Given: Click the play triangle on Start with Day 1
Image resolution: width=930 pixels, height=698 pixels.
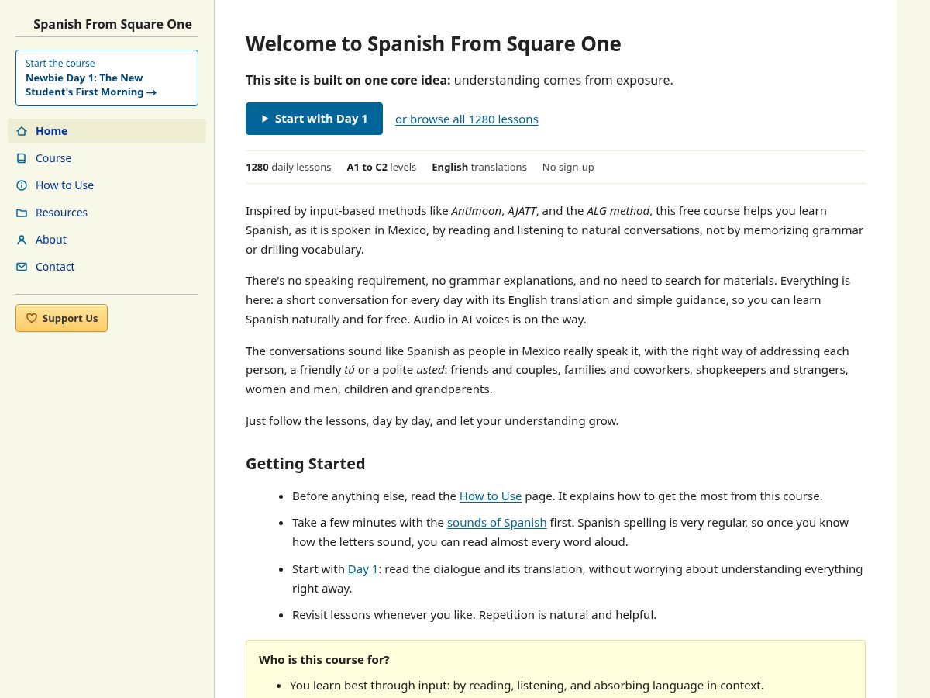Looking at the screenshot, I should pyautogui.click(x=265, y=119).
